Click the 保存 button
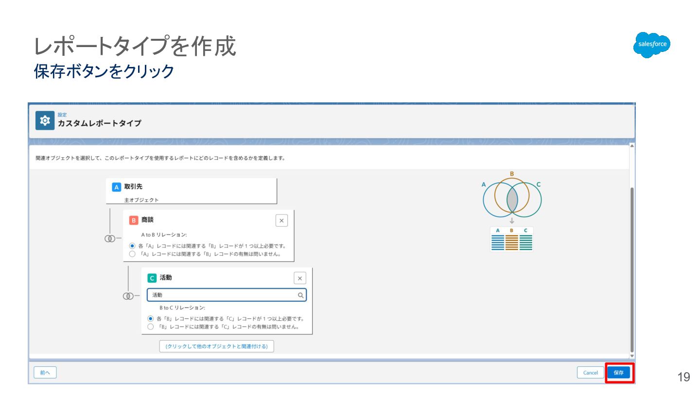 click(x=619, y=373)
